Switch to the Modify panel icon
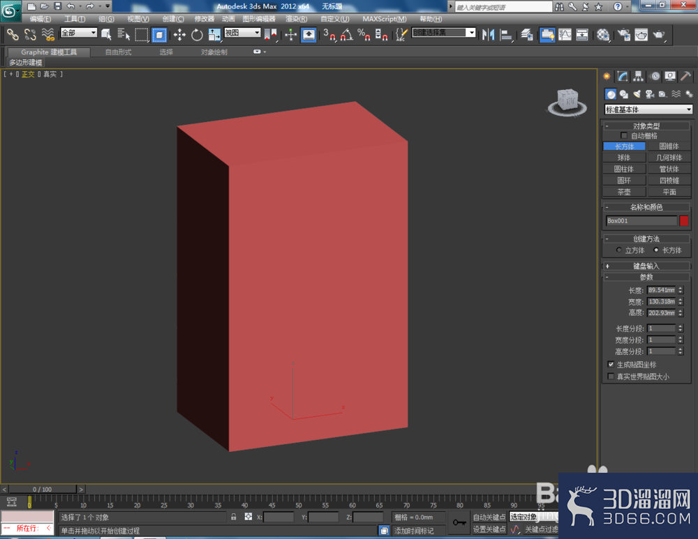The height and width of the screenshot is (539, 698). point(623,77)
